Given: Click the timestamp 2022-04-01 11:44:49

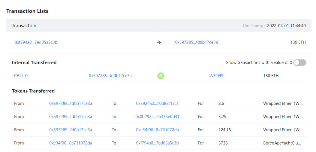Looking at the screenshot, I should pyautogui.click(x=287, y=26).
